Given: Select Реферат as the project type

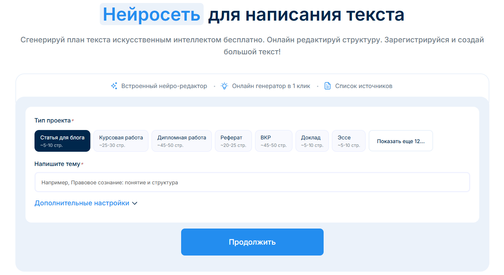Looking at the screenshot, I should click(233, 141).
